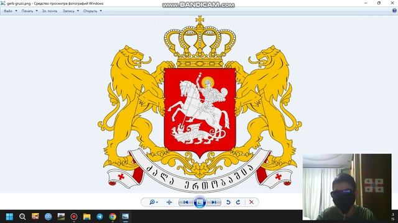Click the Эл. почта menu item
The width and height of the screenshot is (398, 223).
(50, 11)
